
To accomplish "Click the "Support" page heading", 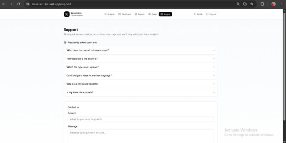I will click(x=71, y=29).
